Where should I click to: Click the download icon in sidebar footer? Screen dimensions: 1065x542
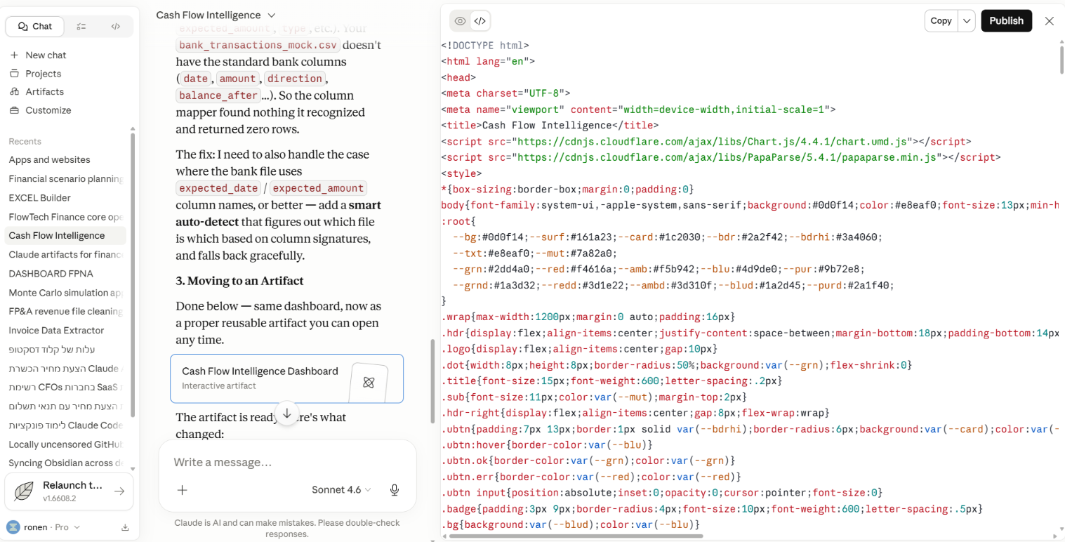point(125,527)
